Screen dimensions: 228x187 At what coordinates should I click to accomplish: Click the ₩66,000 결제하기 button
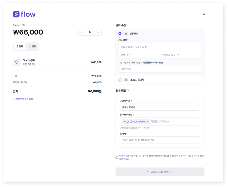coord(160,172)
